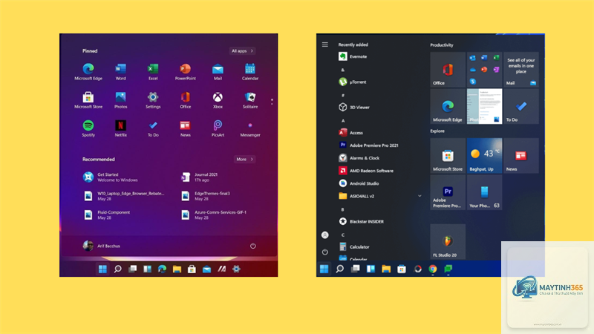594x334 pixels.
Task: Open Fluid-Component recommended file
Action: tap(106, 215)
